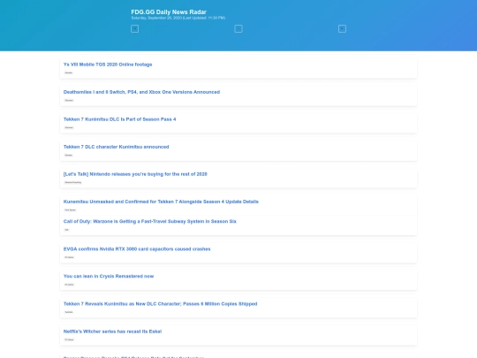Click source tag under Kunemitsu Unmasked headline
The width and height of the screenshot is (477, 358).
(x=70, y=210)
